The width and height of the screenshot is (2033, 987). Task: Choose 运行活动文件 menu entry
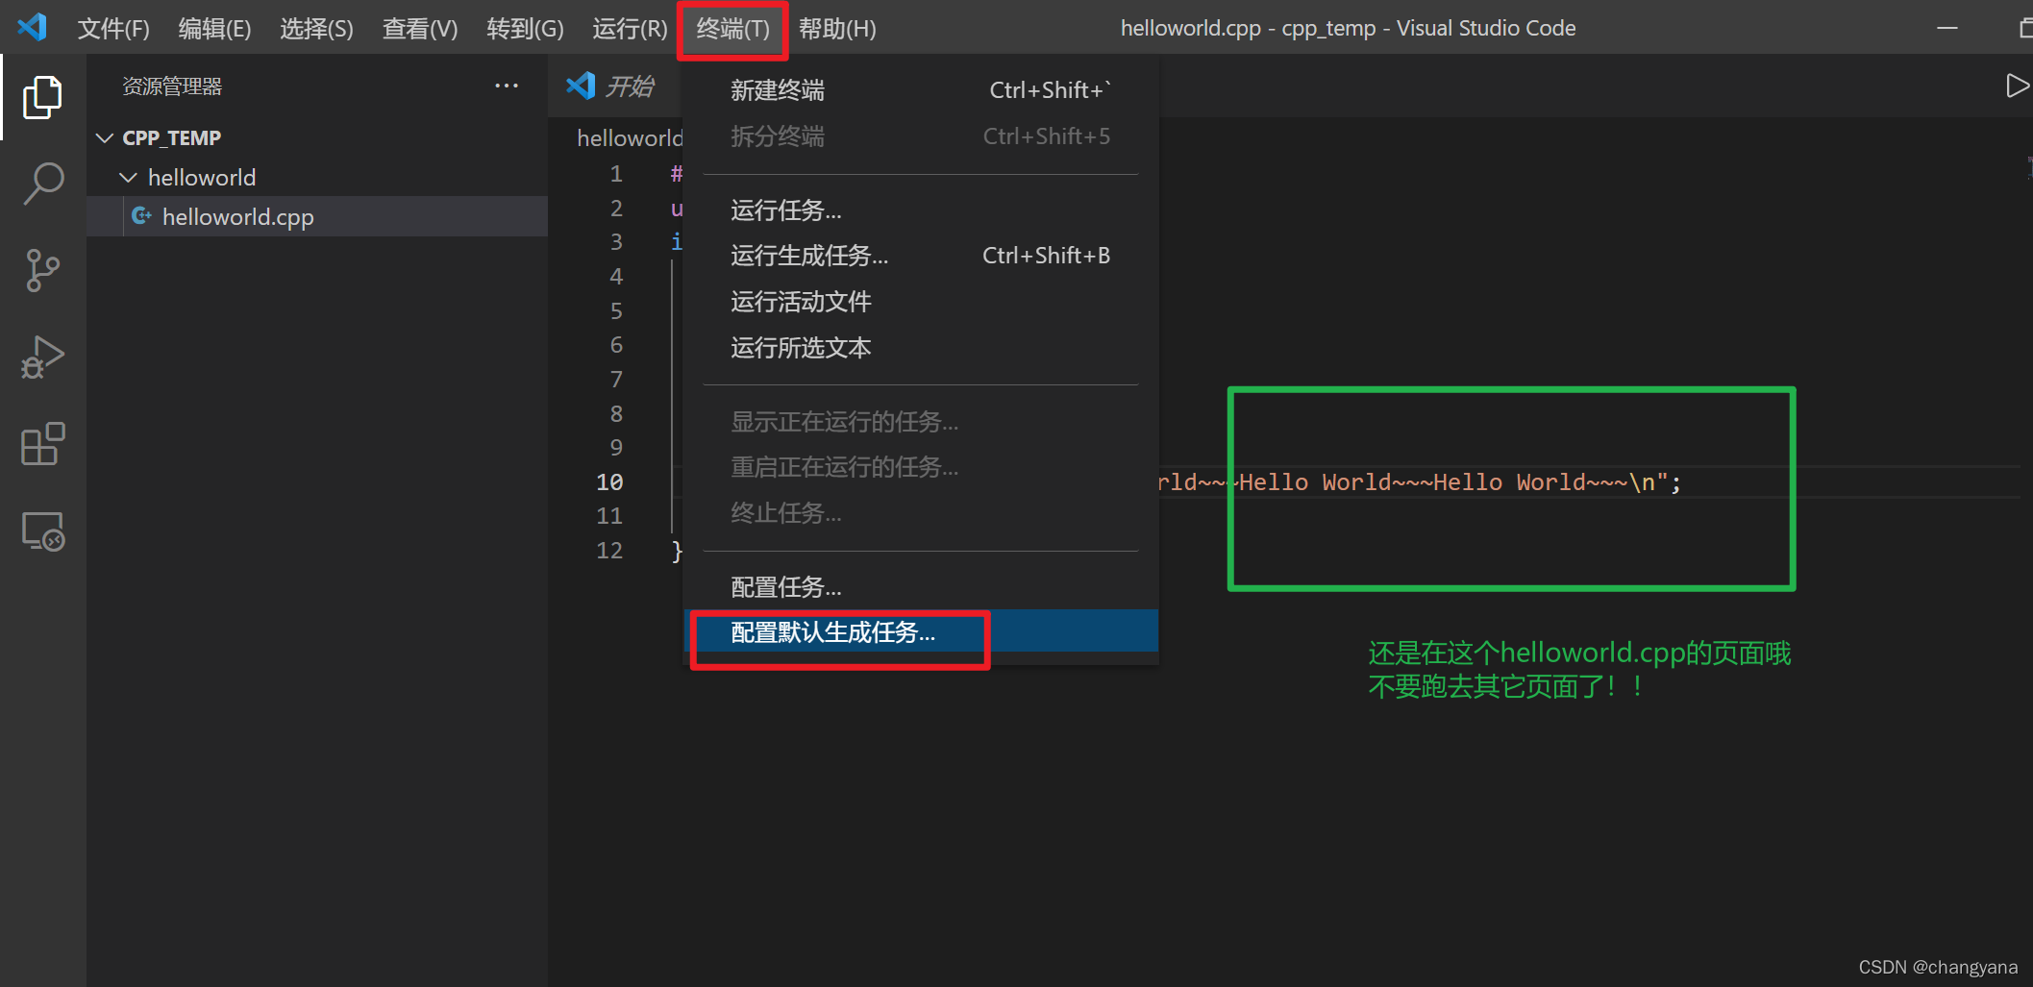[x=921, y=302]
